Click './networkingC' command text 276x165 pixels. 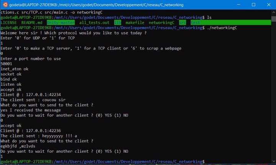[x=222, y=28]
